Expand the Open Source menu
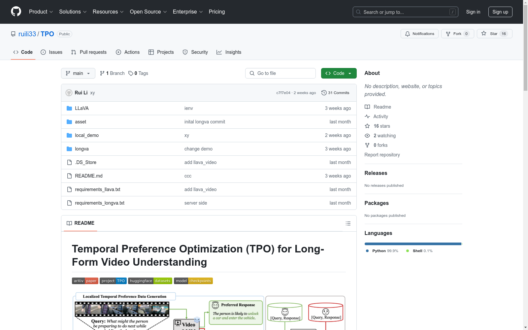 [x=148, y=12]
